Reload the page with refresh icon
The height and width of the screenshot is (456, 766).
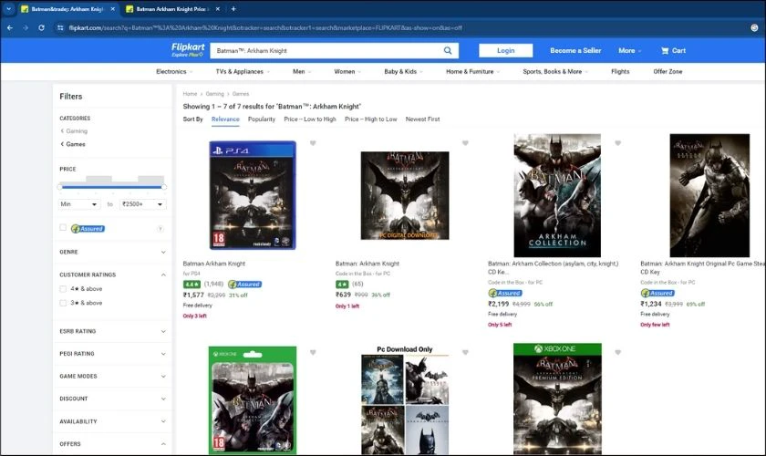tap(42, 28)
